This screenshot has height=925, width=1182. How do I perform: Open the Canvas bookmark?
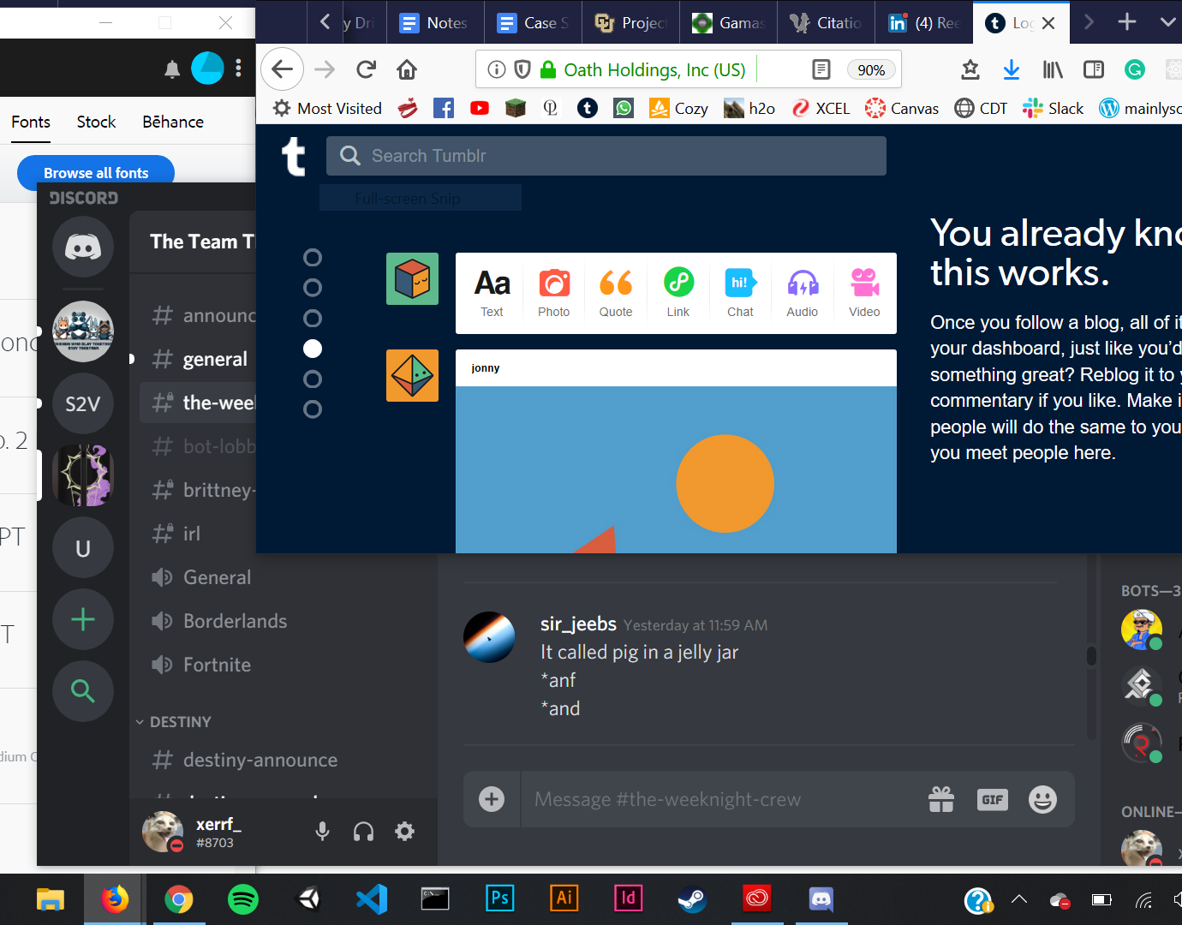pyautogui.click(x=902, y=108)
